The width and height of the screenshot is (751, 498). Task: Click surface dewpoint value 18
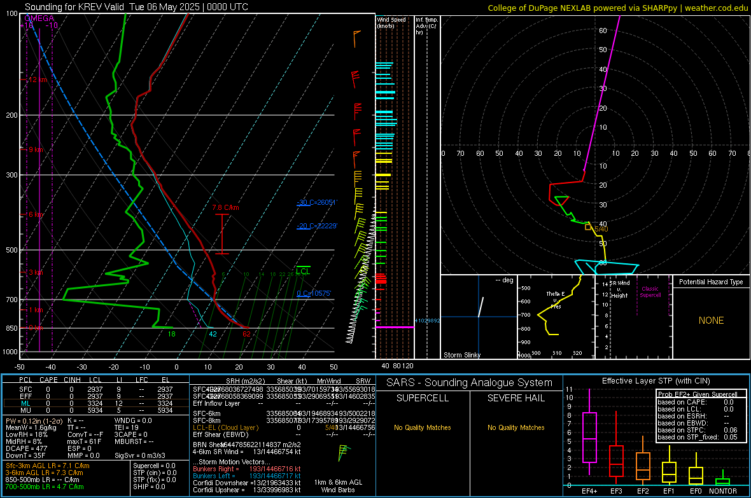point(171,334)
